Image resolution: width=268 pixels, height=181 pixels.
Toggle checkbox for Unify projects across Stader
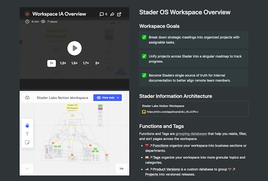coord(144,56)
